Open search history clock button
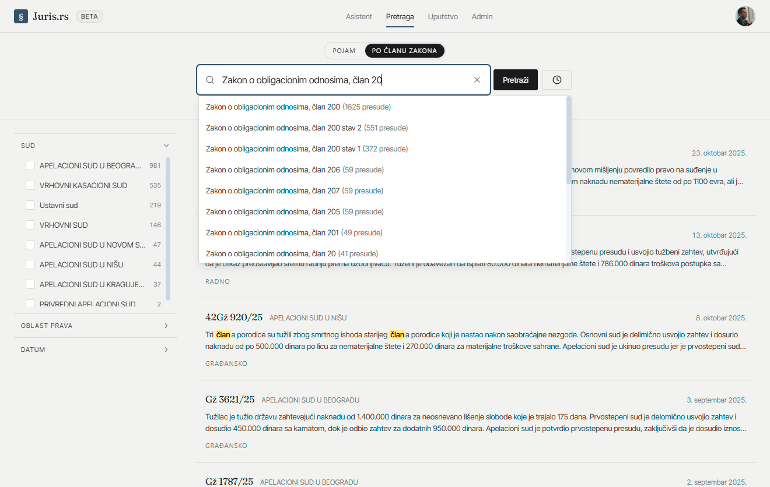Screen dimensions: 770x487 pyautogui.click(x=557, y=80)
